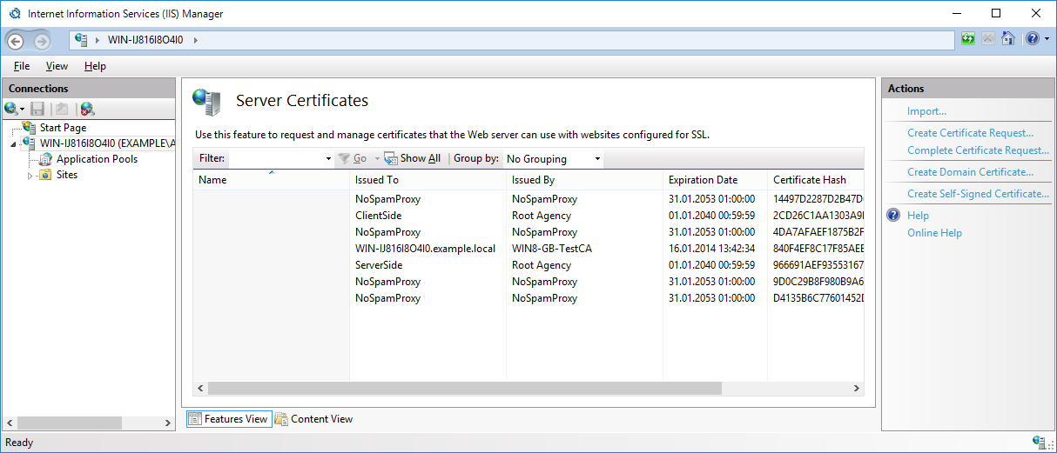Sort by the Name column header
This screenshot has height=453, width=1057.
(x=271, y=180)
